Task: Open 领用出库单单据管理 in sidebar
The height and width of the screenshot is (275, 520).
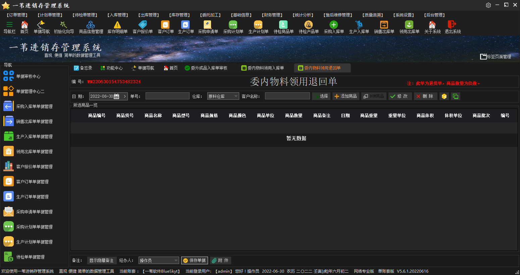Action: click(28, 152)
